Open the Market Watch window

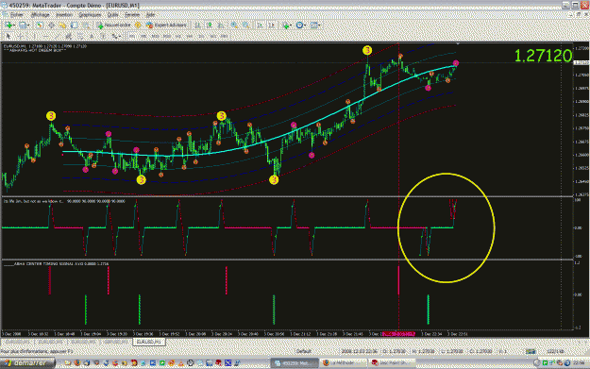pos(39,25)
